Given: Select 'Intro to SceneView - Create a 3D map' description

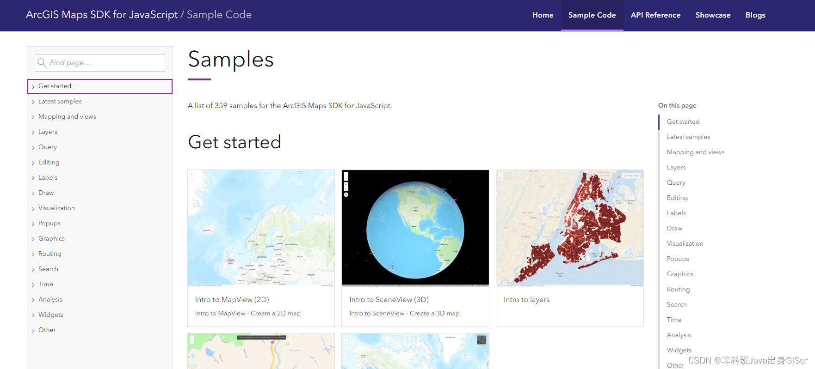Looking at the screenshot, I should (405, 313).
